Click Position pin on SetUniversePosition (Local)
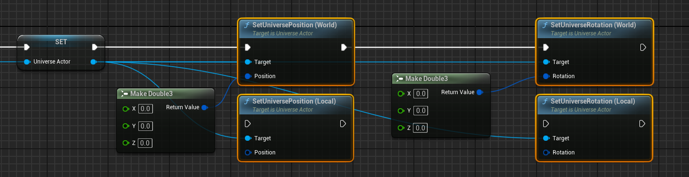689x177 pixels. tap(248, 152)
